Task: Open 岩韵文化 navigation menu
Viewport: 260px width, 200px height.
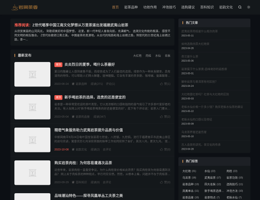Action: pyautogui.click(x=226, y=7)
